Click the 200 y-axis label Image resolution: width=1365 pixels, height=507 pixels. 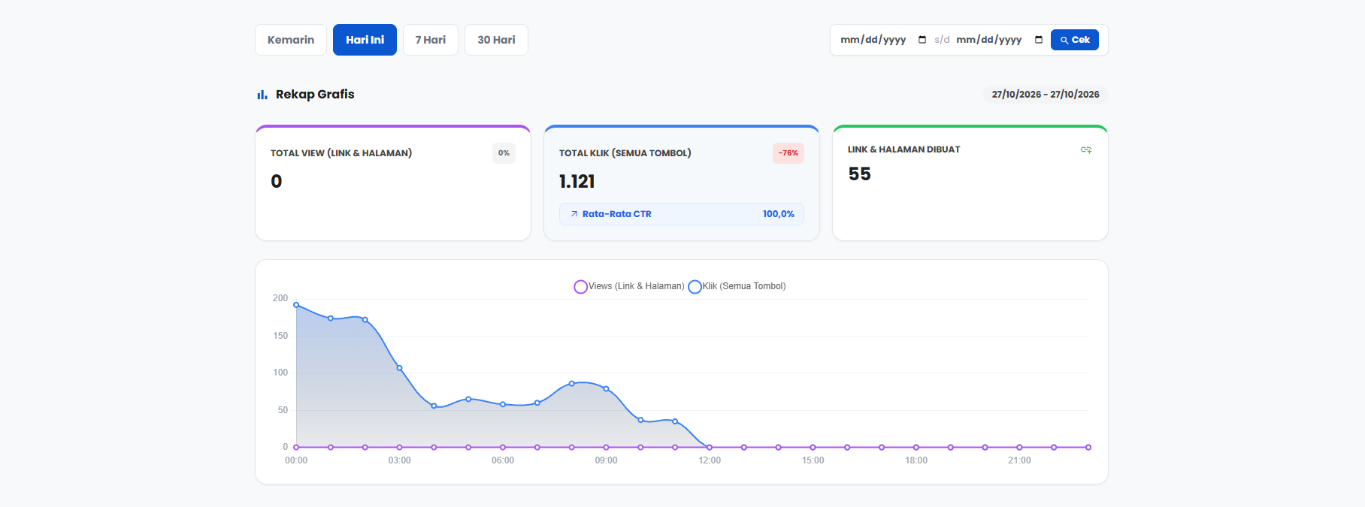280,298
